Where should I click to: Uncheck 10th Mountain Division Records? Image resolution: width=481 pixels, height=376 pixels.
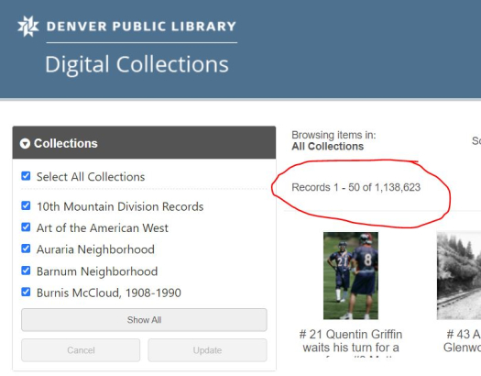pyautogui.click(x=26, y=205)
